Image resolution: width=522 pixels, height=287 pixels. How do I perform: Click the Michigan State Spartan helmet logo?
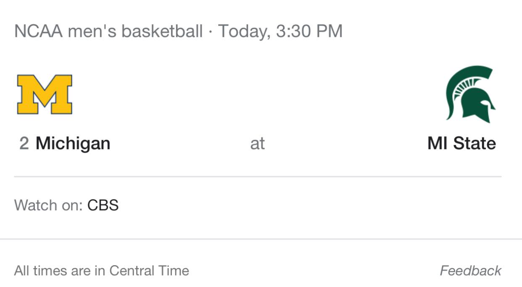[470, 94]
